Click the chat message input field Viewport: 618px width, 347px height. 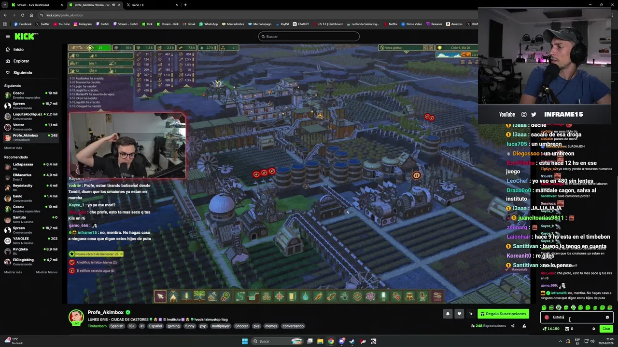(x=577, y=318)
